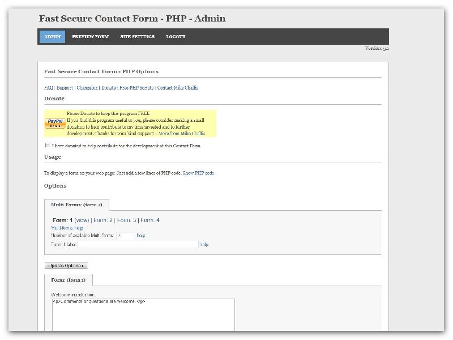The image size is (453, 340).
Task: Open the Support link
Action: tap(65, 88)
